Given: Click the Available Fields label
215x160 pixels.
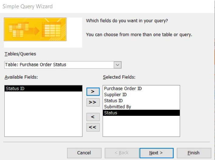Looking at the screenshot, I should [x=21, y=77].
